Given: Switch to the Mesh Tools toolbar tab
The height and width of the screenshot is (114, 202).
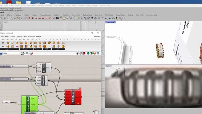Looking at the screenshot, I should click(x=109, y=15).
